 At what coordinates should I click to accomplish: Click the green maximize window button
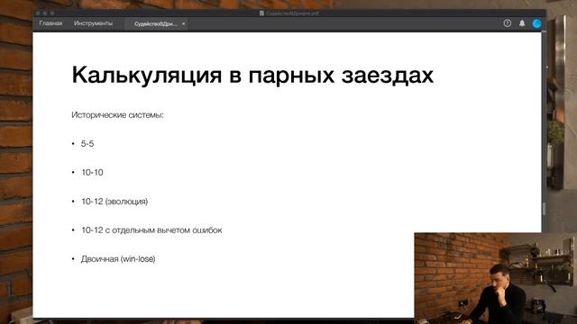click(52, 13)
